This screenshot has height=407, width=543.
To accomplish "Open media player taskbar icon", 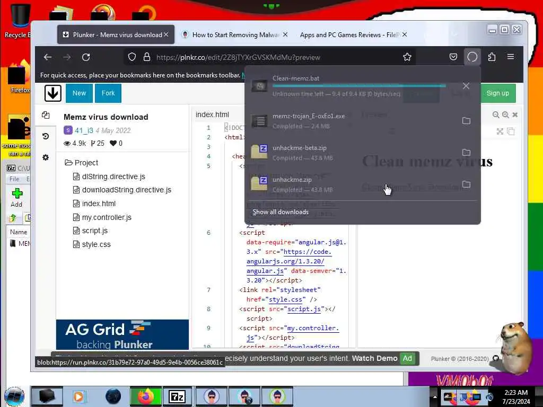I will [78, 396].
